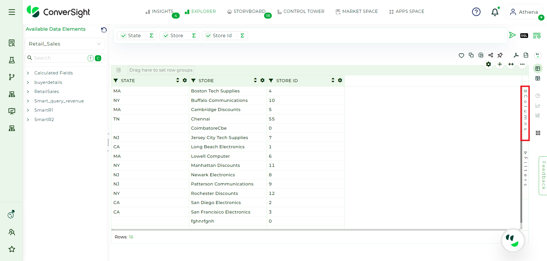Open the query filter list icon
Image resolution: width=547 pixels, height=261 pixels.
tap(537, 35)
